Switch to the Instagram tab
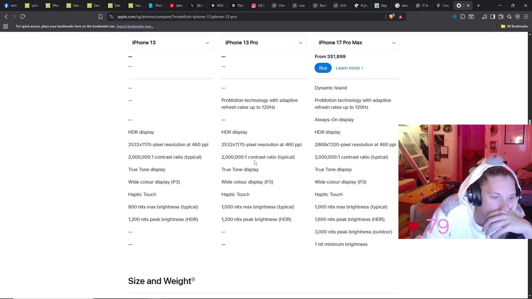Screen dimensions: 532x299 [x=259, y=5]
